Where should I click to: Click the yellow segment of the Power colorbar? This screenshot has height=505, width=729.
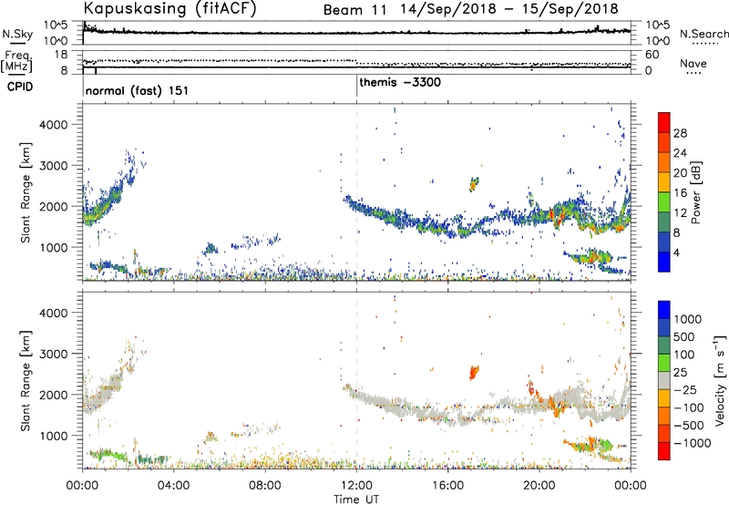pyautogui.click(x=664, y=181)
